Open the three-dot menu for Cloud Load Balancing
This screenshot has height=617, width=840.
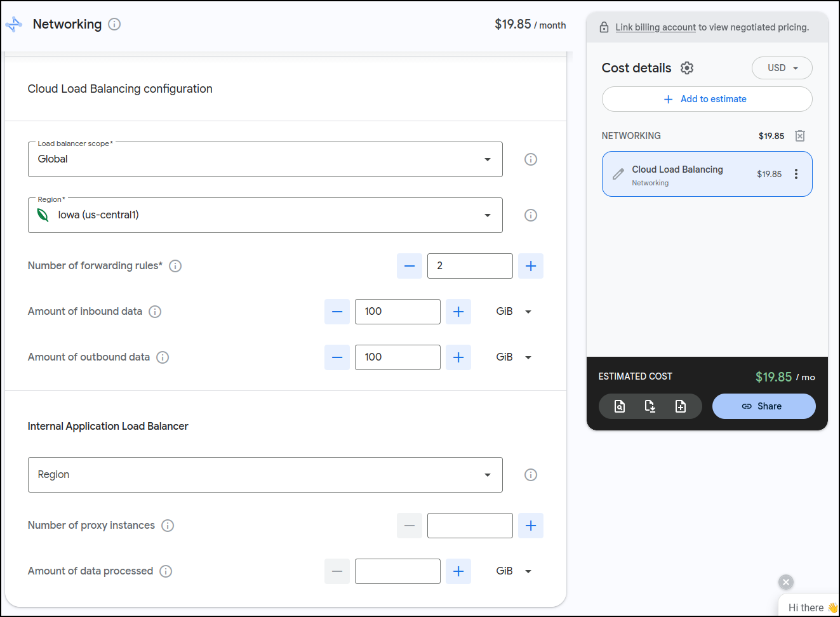(796, 174)
